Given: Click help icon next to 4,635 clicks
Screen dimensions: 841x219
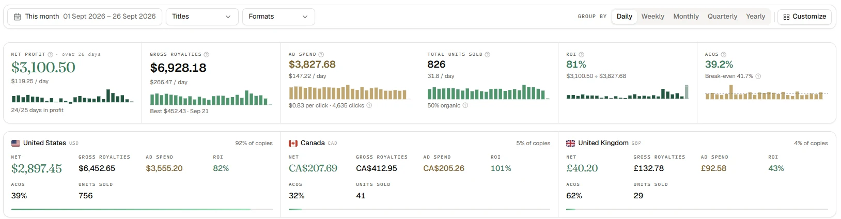Looking at the screenshot, I should tap(369, 105).
